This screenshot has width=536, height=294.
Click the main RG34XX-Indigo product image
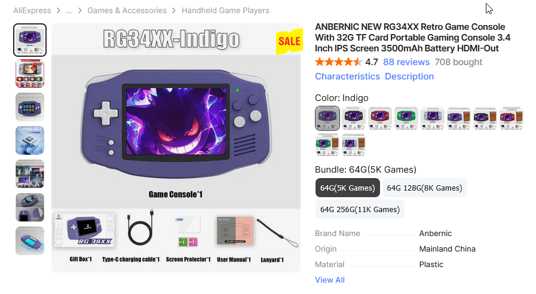coord(176,148)
